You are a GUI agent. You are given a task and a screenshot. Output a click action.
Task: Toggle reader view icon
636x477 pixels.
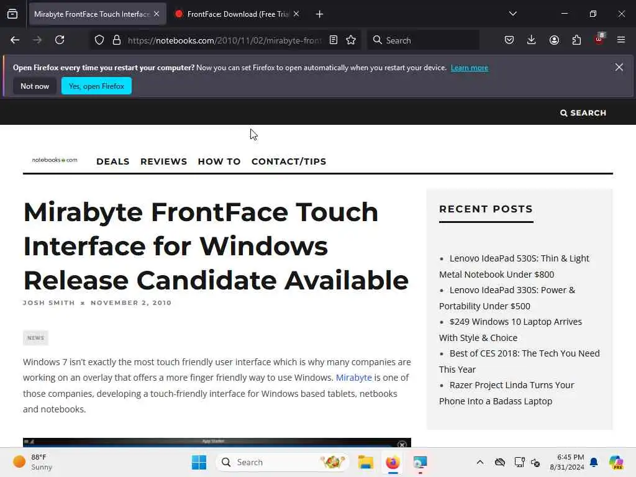pyautogui.click(x=334, y=40)
